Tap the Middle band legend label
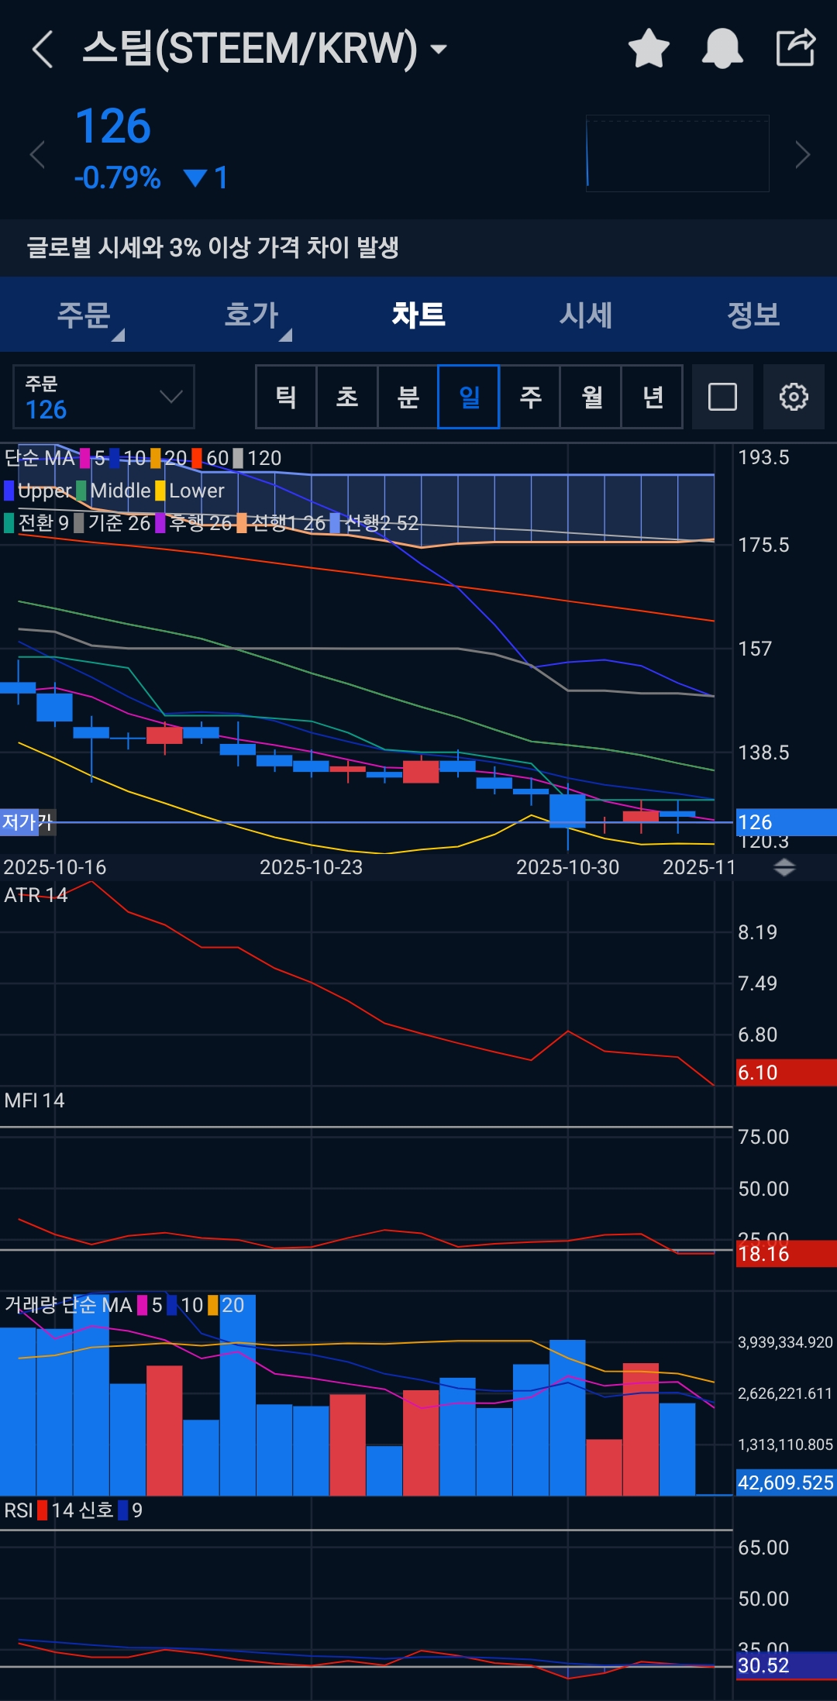837x1701 pixels. click(120, 491)
